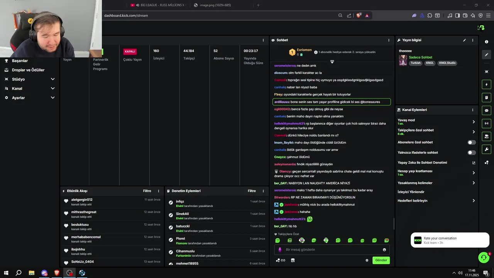Open Brave Leo AI sparkle icon
Screen dimensions: 494x278
(x=473, y=15)
